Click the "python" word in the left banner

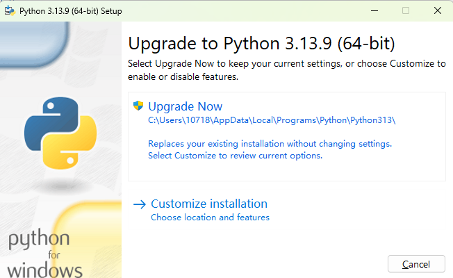(39, 240)
